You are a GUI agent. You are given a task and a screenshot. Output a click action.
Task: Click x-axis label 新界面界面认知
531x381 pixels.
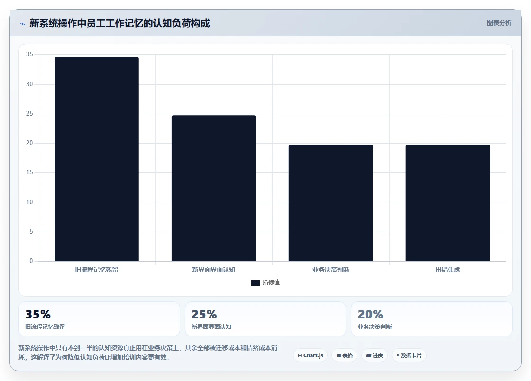coord(214,270)
